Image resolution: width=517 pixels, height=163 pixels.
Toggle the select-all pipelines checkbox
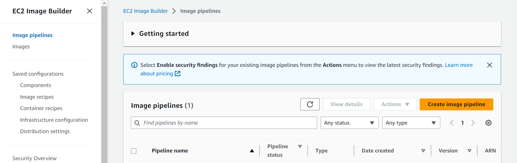pos(134,151)
